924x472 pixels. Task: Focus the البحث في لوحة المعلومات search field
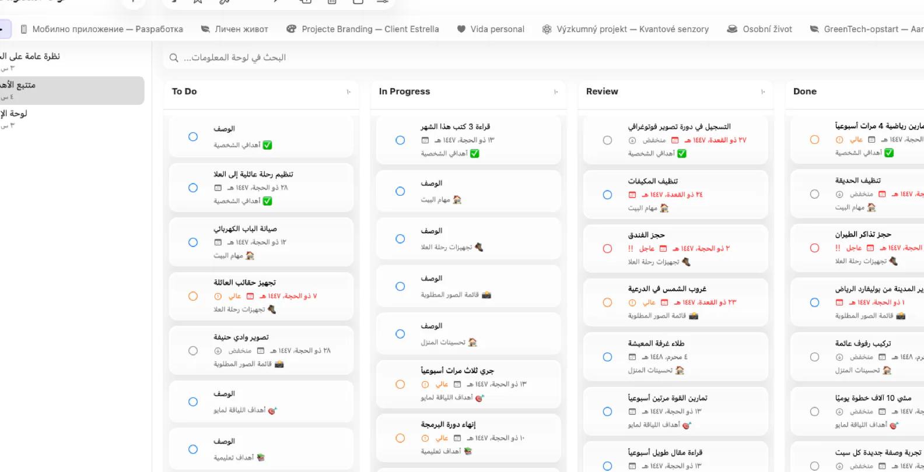coord(542,58)
